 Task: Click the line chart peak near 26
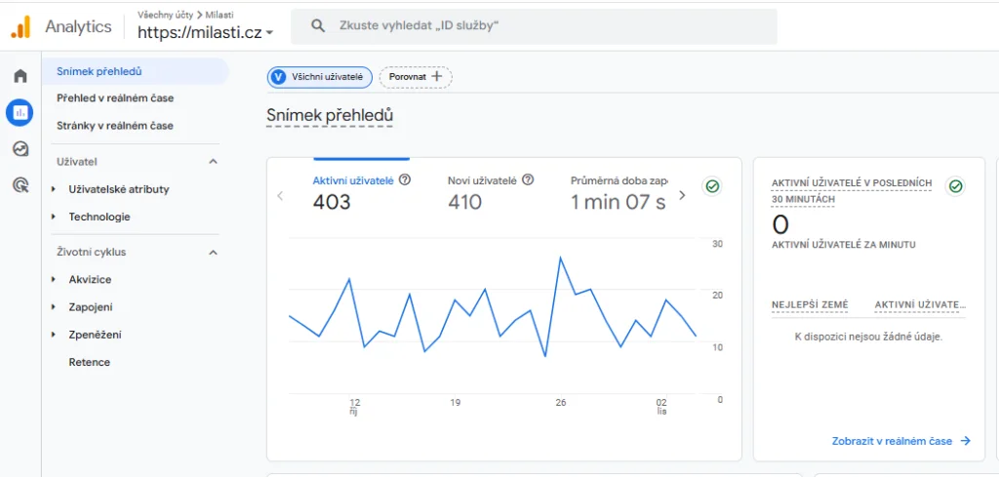561,258
